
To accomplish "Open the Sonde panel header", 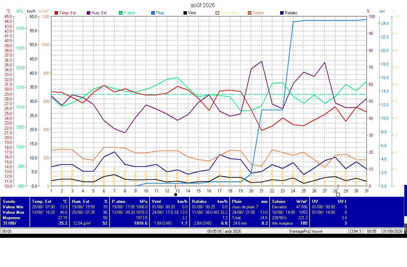I will 9,201.
